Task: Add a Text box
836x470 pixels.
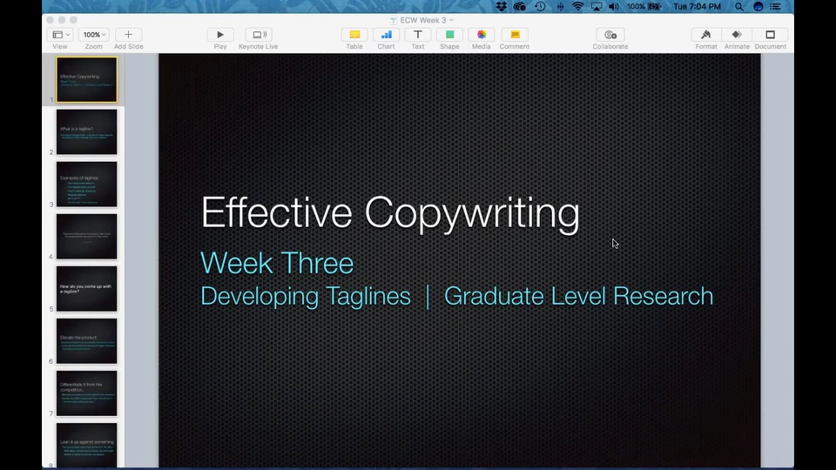Action: pos(418,35)
